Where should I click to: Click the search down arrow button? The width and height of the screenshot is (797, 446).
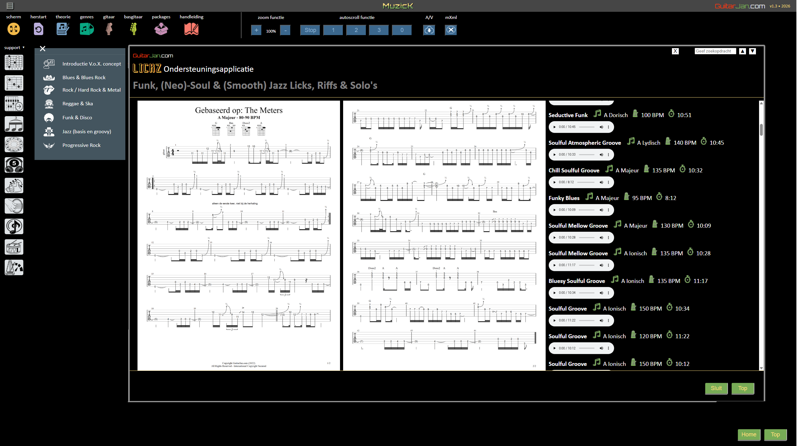[752, 51]
